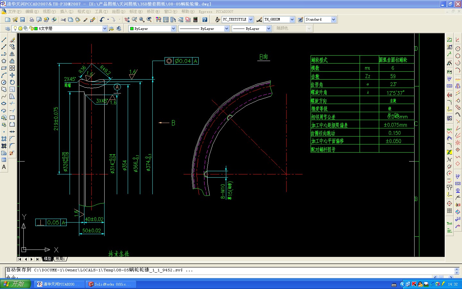Select the Rectangle draw tool
Screen dimensions: 462x289
click(4, 68)
